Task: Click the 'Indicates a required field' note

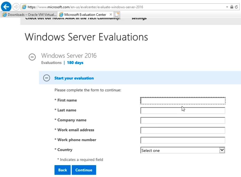Action: [x=80, y=160]
